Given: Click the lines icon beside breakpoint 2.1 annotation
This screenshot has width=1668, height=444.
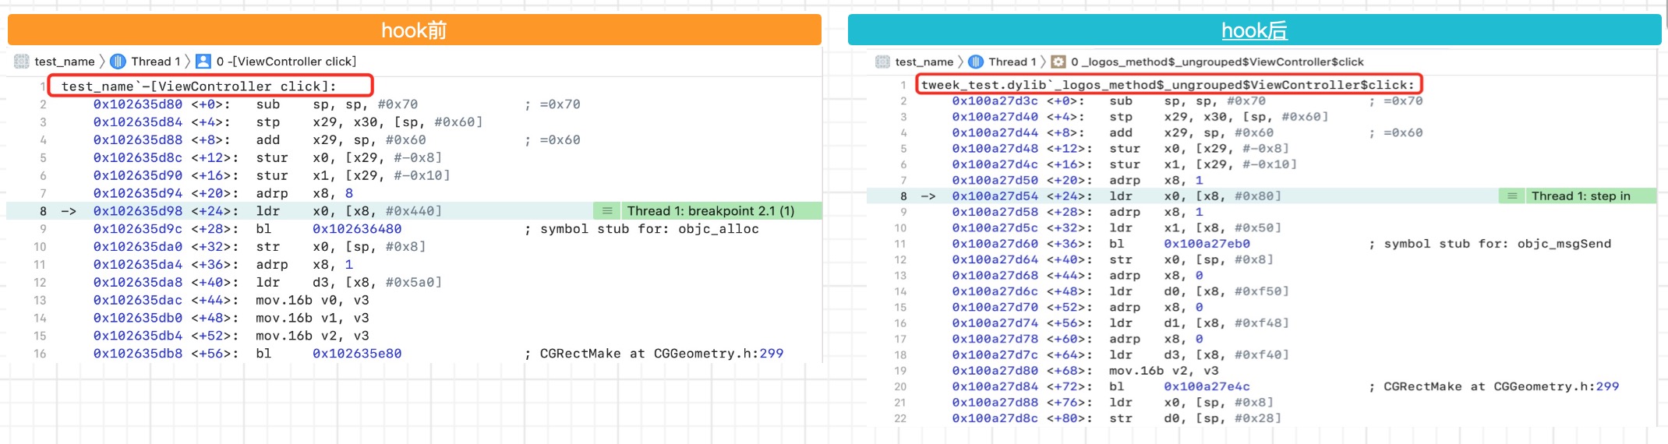Looking at the screenshot, I should tap(607, 211).
